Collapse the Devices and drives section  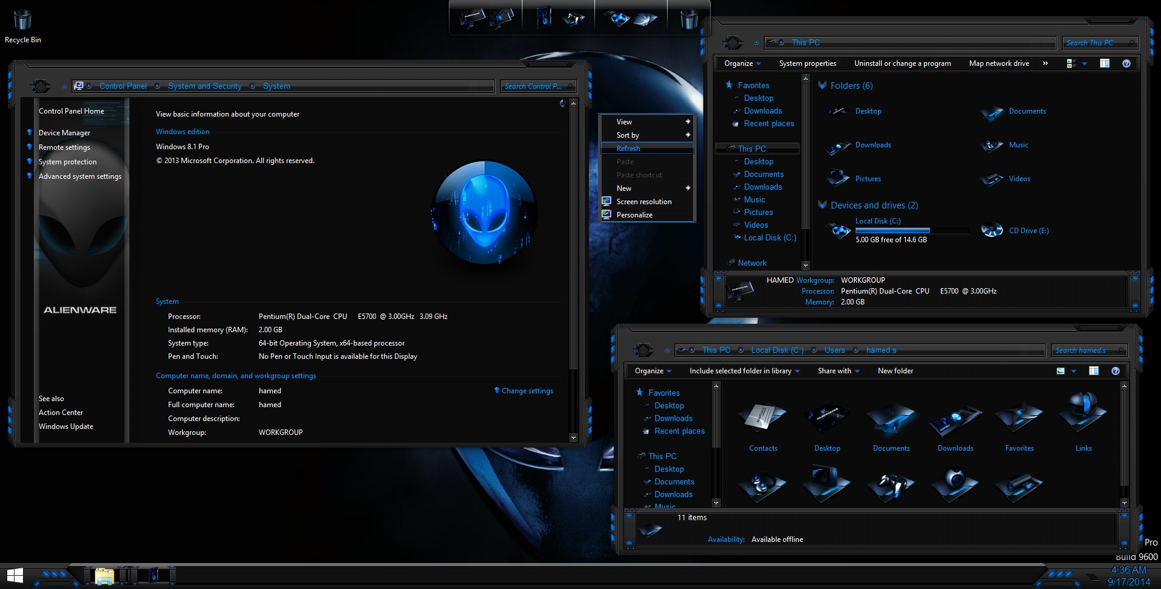(x=822, y=205)
